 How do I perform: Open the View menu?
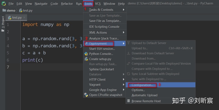[x=29, y=4]
